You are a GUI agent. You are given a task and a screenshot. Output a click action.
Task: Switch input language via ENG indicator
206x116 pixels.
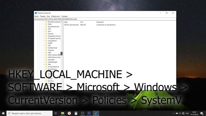click(x=187, y=113)
